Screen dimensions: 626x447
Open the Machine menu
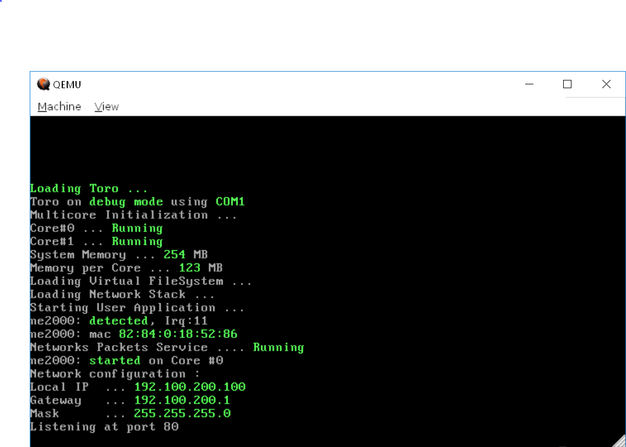coord(59,107)
